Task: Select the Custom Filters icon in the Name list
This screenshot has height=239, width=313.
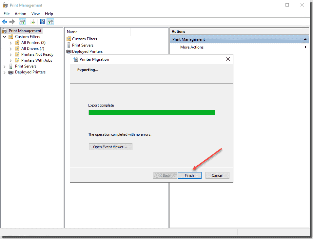Action: coord(68,39)
